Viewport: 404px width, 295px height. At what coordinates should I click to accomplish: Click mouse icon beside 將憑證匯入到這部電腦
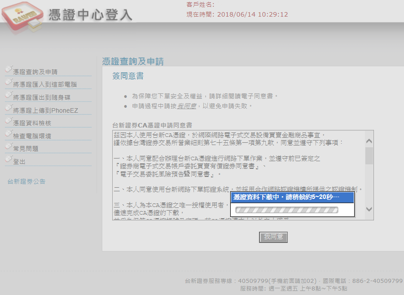pos(9,82)
